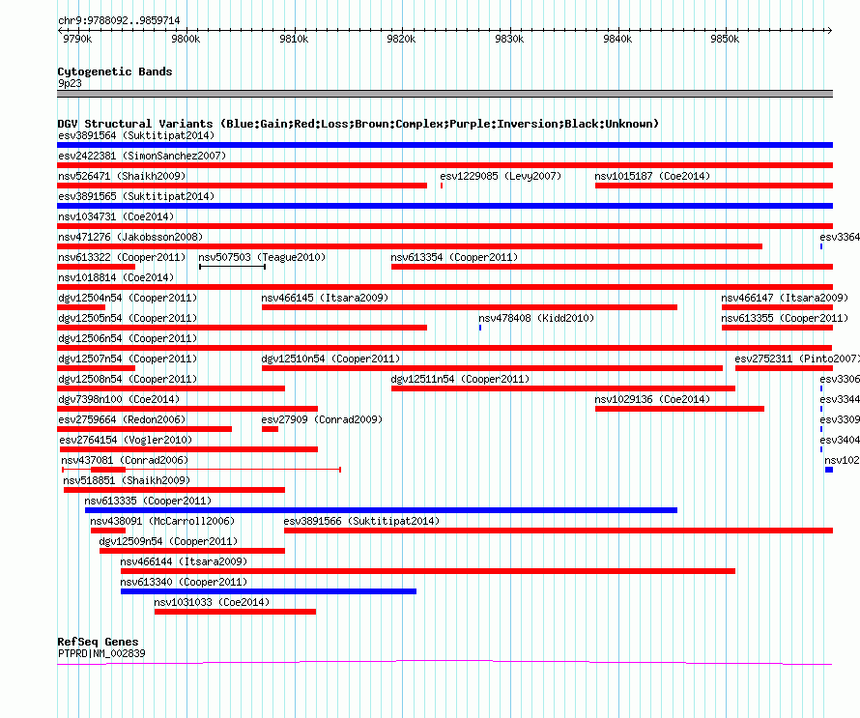Click the nsv507503 (Teague2010) label
The image size is (860, 718).
[262, 257]
